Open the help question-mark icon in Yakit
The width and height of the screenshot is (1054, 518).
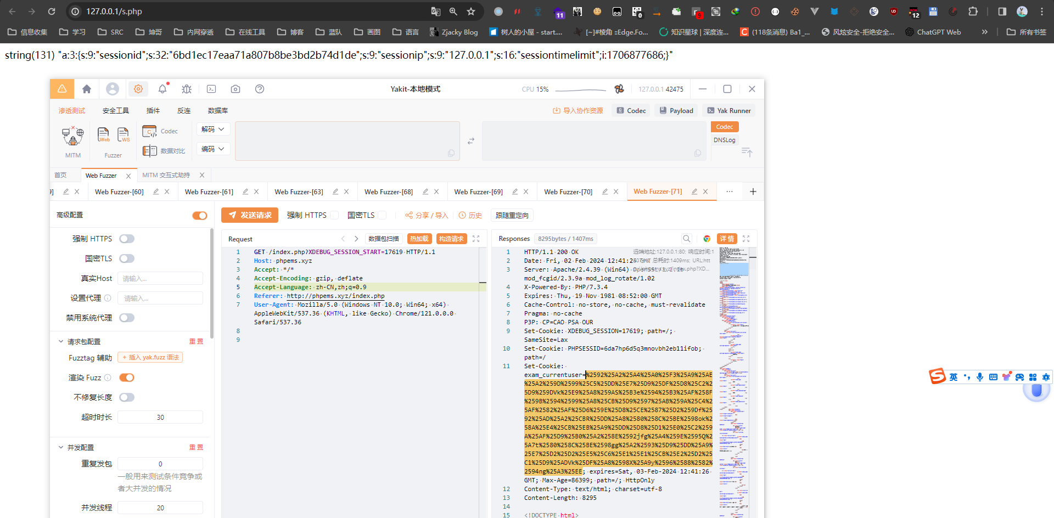point(260,89)
